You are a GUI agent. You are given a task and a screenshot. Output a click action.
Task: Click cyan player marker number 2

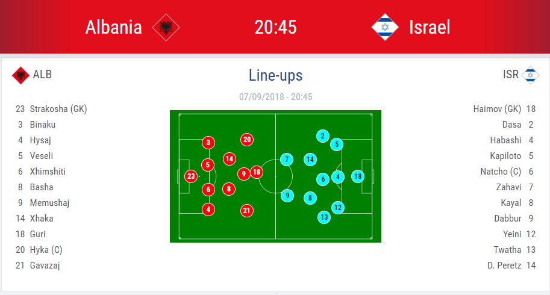click(x=323, y=136)
